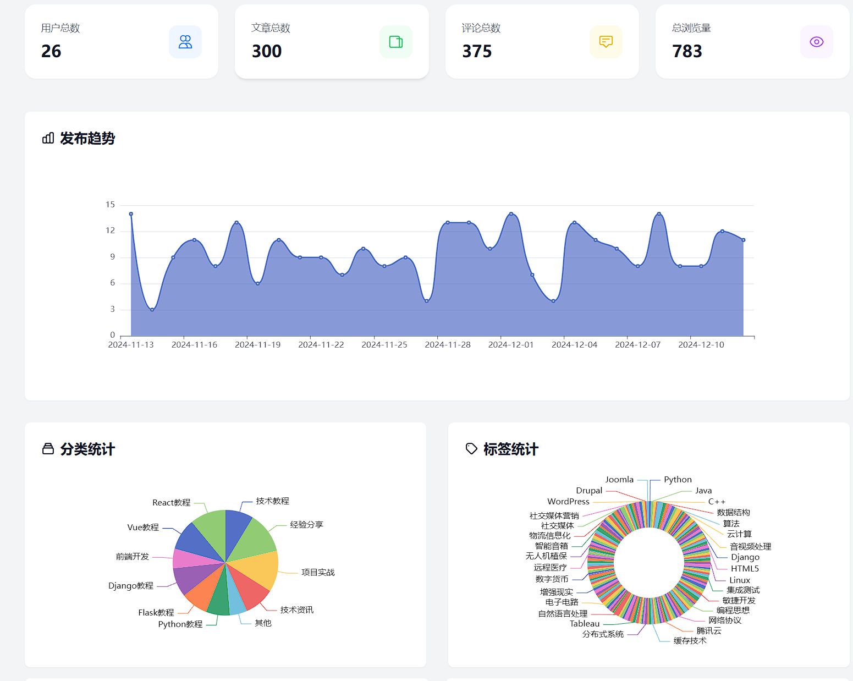Click the 分布式系统 tag label
The height and width of the screenshot is (681, 853).
pos(603,634)
